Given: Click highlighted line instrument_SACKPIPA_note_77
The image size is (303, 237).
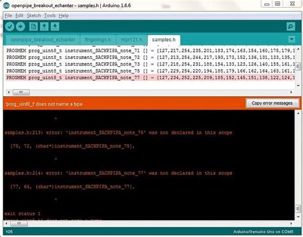Looking at the screenshot, I should coord(151,78).
